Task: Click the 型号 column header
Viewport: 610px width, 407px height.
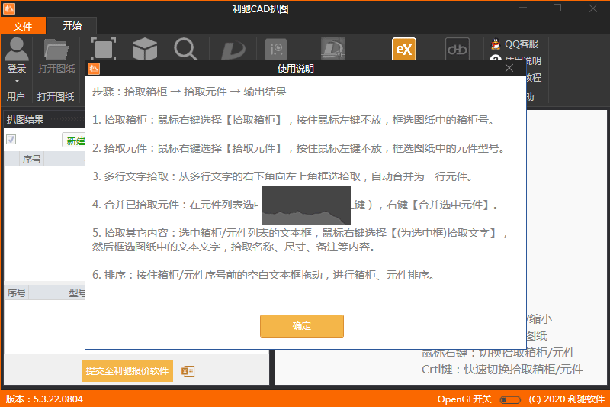Action: pos(76,292)
